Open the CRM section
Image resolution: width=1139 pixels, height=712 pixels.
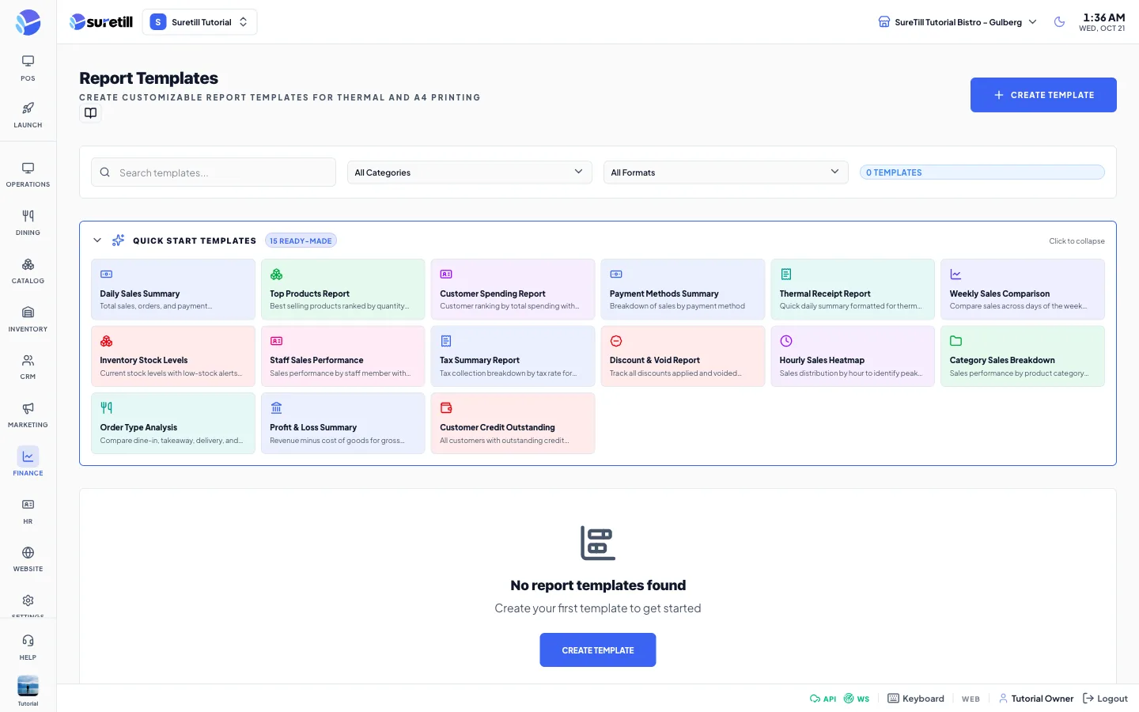(x=28, y=367)
